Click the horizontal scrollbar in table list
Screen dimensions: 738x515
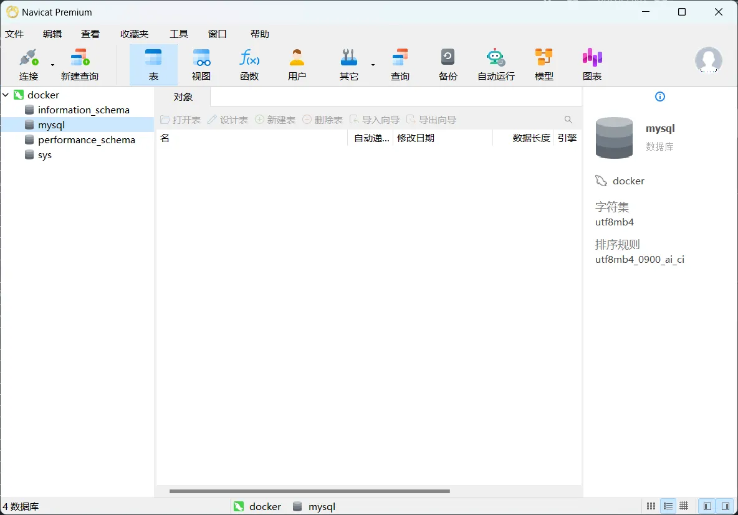tap(309, 491)
